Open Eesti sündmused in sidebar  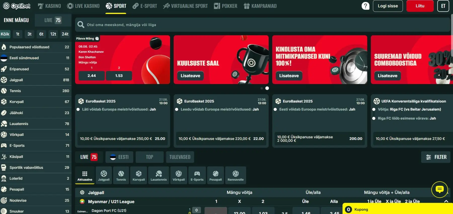[x=35, y=58]
